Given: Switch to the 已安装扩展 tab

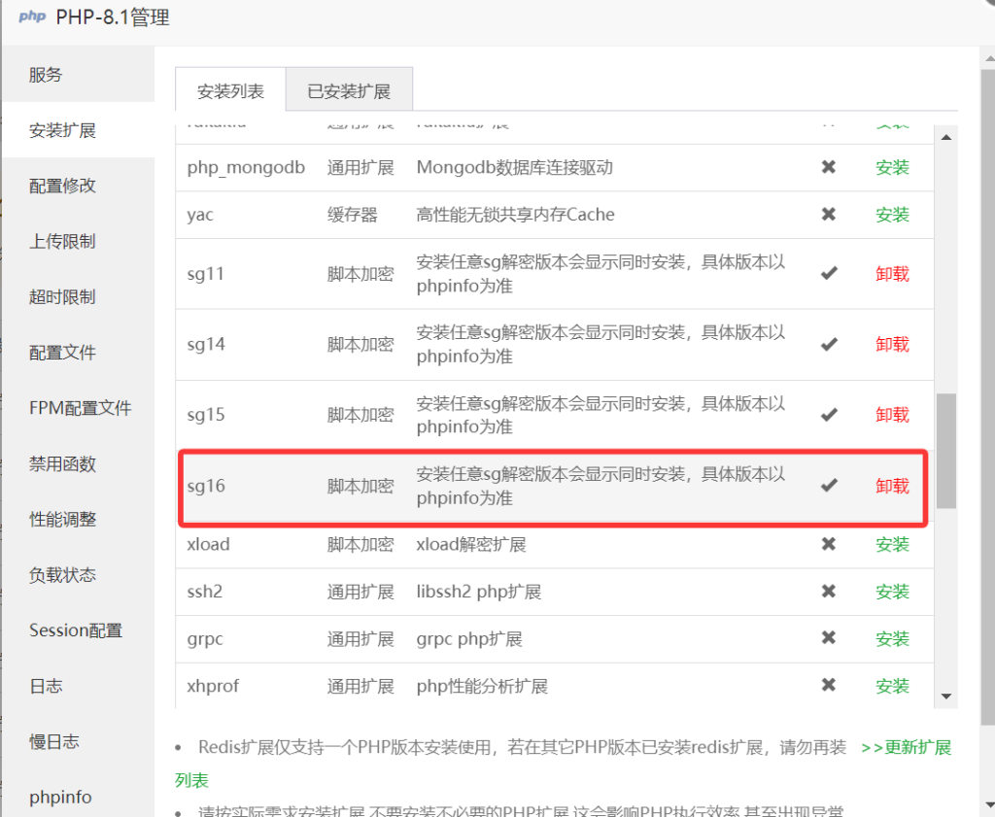Looking at the screenshot, I should pos(349,91).
